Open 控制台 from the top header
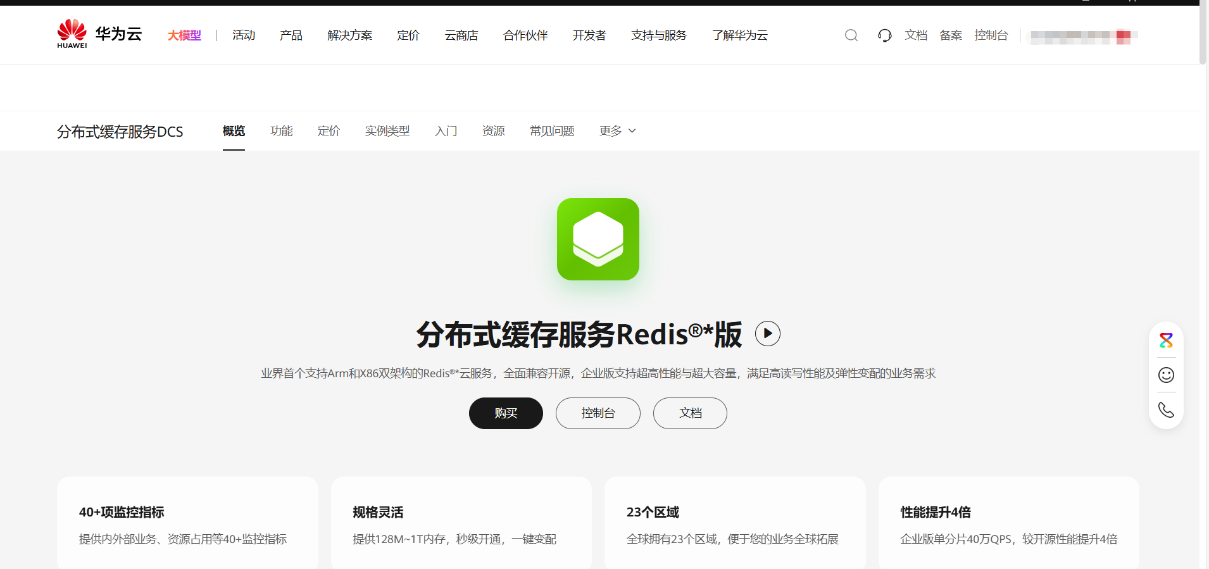The width and height of the screenshot is (1209, 569). point(991,35)
